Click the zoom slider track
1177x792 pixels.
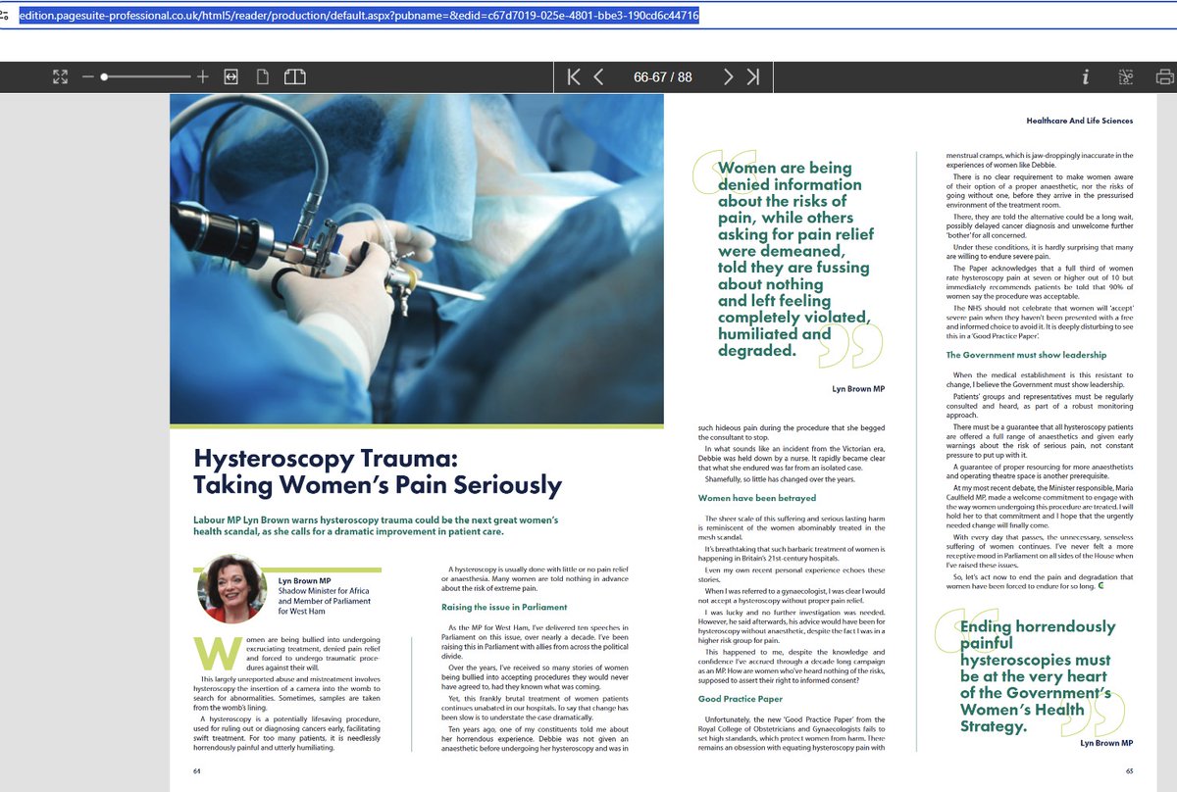[146, 76]
